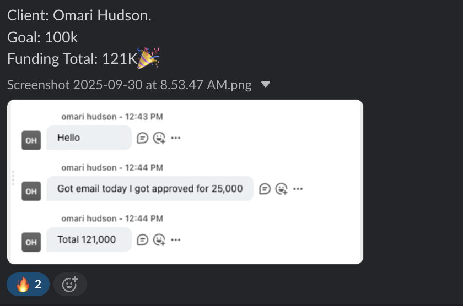Toggle the fire emoji reaction with count 2
The image size is (463, 306).
(x=28, y=285)
